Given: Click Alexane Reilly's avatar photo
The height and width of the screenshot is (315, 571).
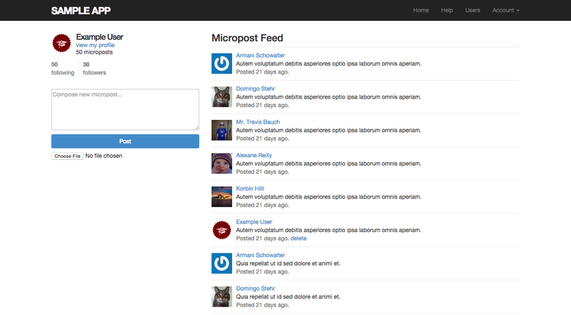Looking at the screenshot, I should pos(221,164).
